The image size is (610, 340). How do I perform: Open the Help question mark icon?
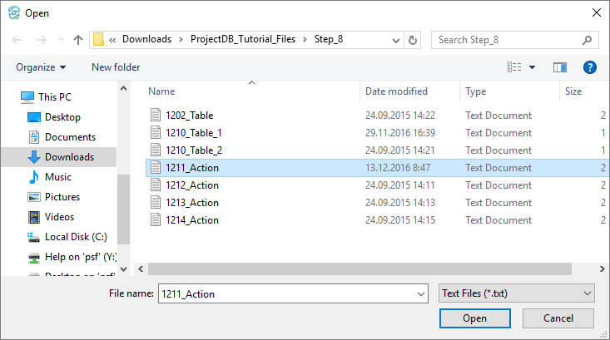[x=590, y=67]
